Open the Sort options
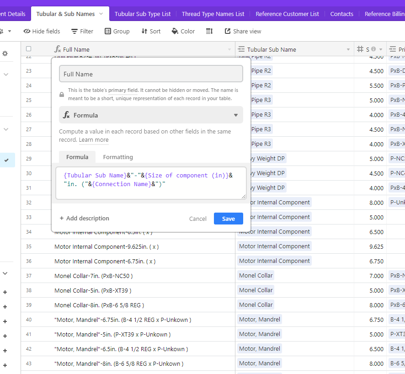This screenshot has height=374, width=405. 151,31
